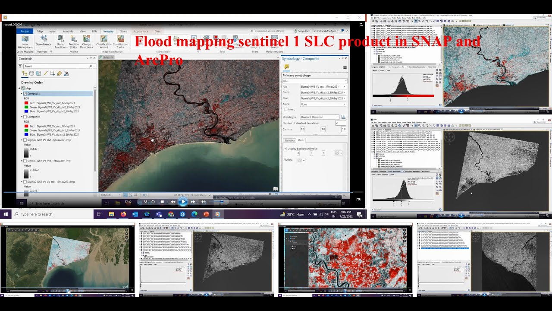Check Sigma0_IW2_VV_db_mst_17May2021.img layer

[25, 182]
